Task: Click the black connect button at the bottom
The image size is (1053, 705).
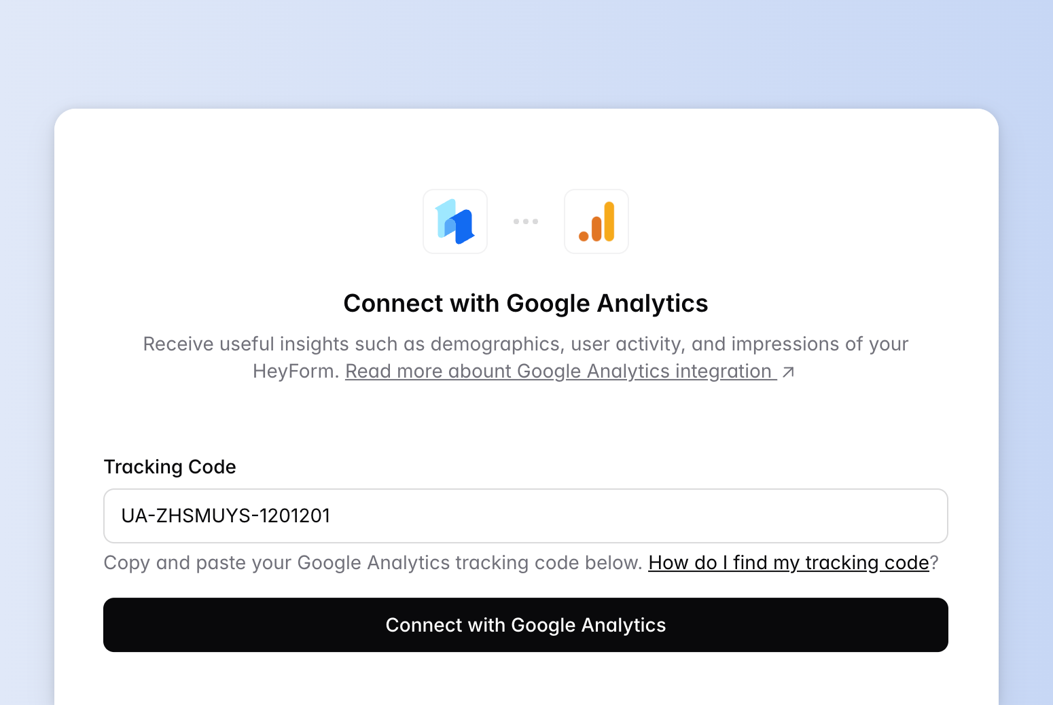Action: click(x=526, y=625)
